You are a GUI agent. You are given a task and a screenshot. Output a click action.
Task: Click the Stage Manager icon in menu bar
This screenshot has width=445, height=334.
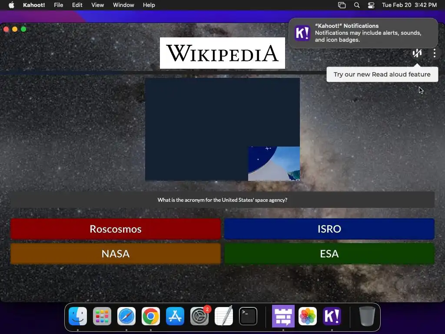(x=342, y=5)
